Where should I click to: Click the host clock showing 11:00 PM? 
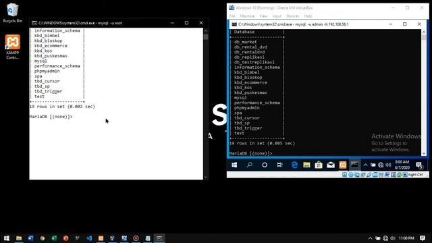coord(406,238)
